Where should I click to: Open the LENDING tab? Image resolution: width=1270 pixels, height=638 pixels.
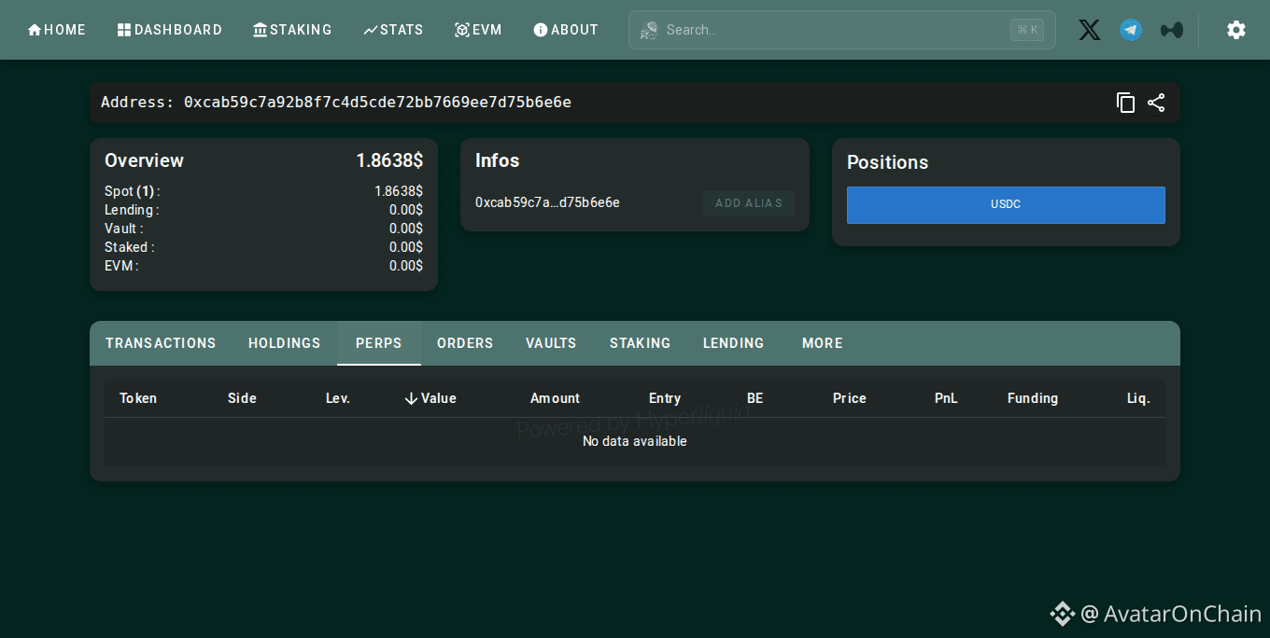click(734, 343)
